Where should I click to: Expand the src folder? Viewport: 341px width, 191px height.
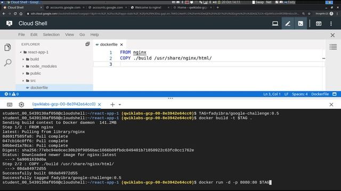point(23,81)
